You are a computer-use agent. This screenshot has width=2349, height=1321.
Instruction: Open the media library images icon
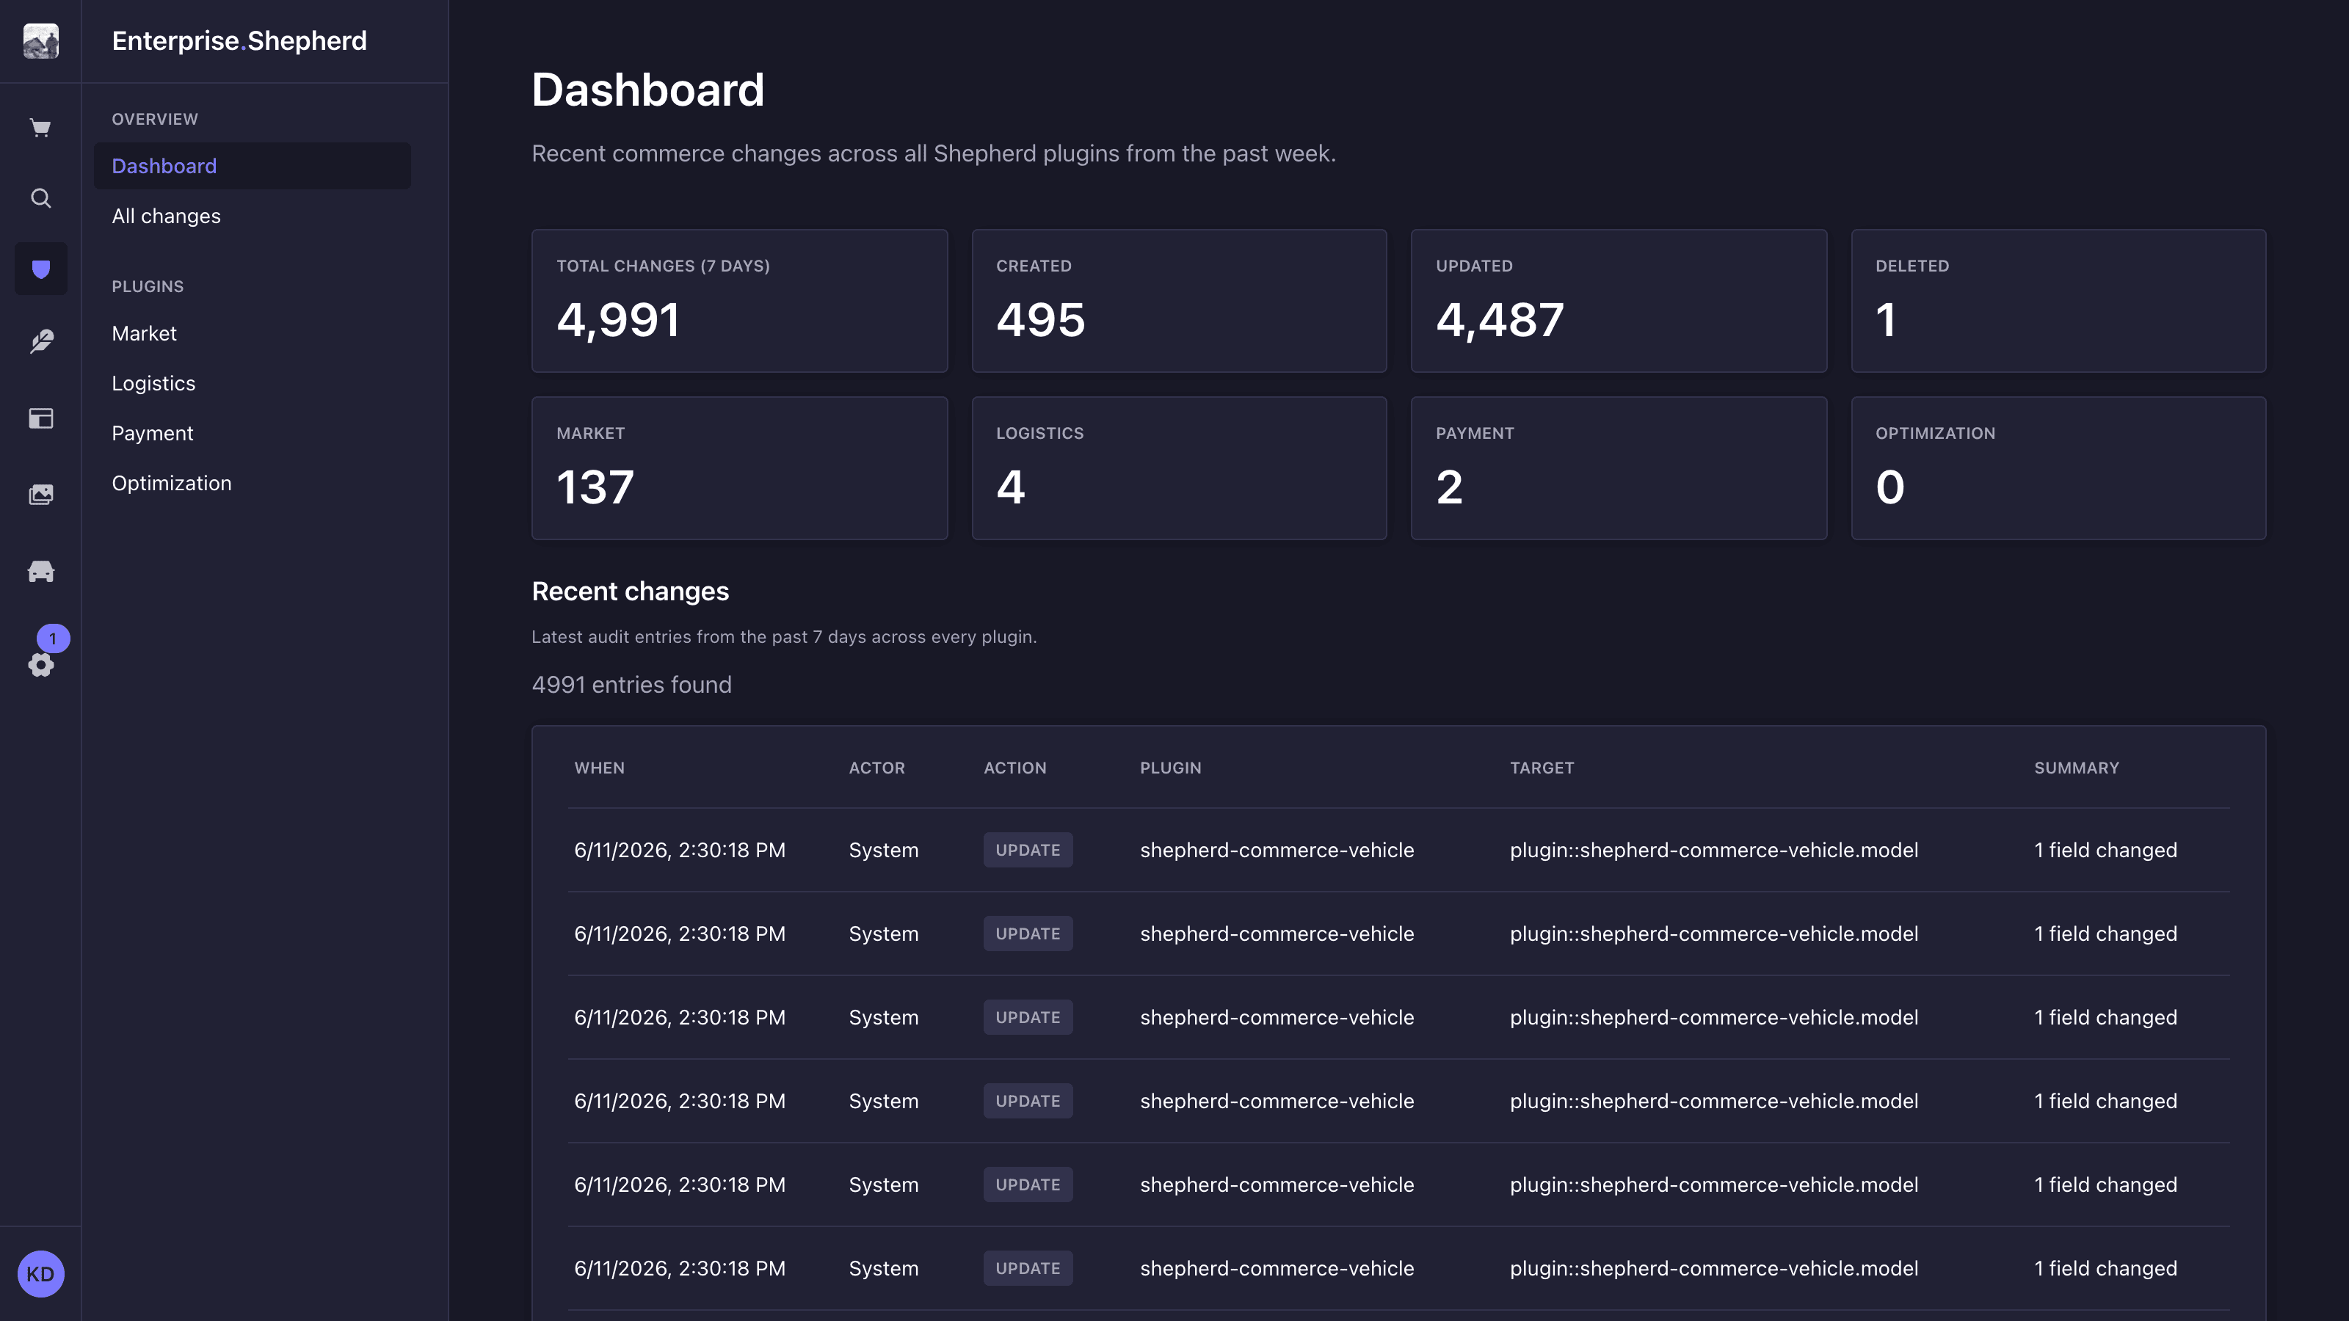pyautogui.click(x=41, y=495)
